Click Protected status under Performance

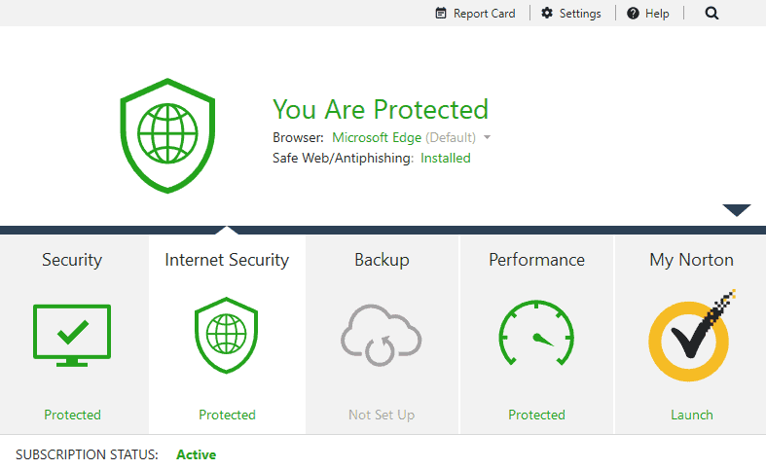pos(536,415)
